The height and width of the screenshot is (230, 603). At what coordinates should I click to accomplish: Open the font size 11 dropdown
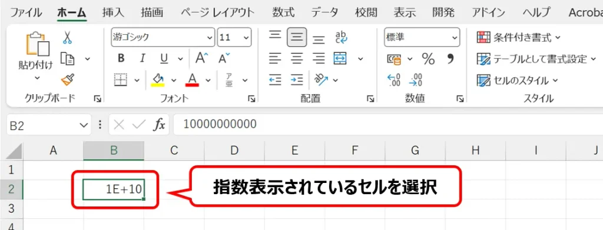coord(246,38)
